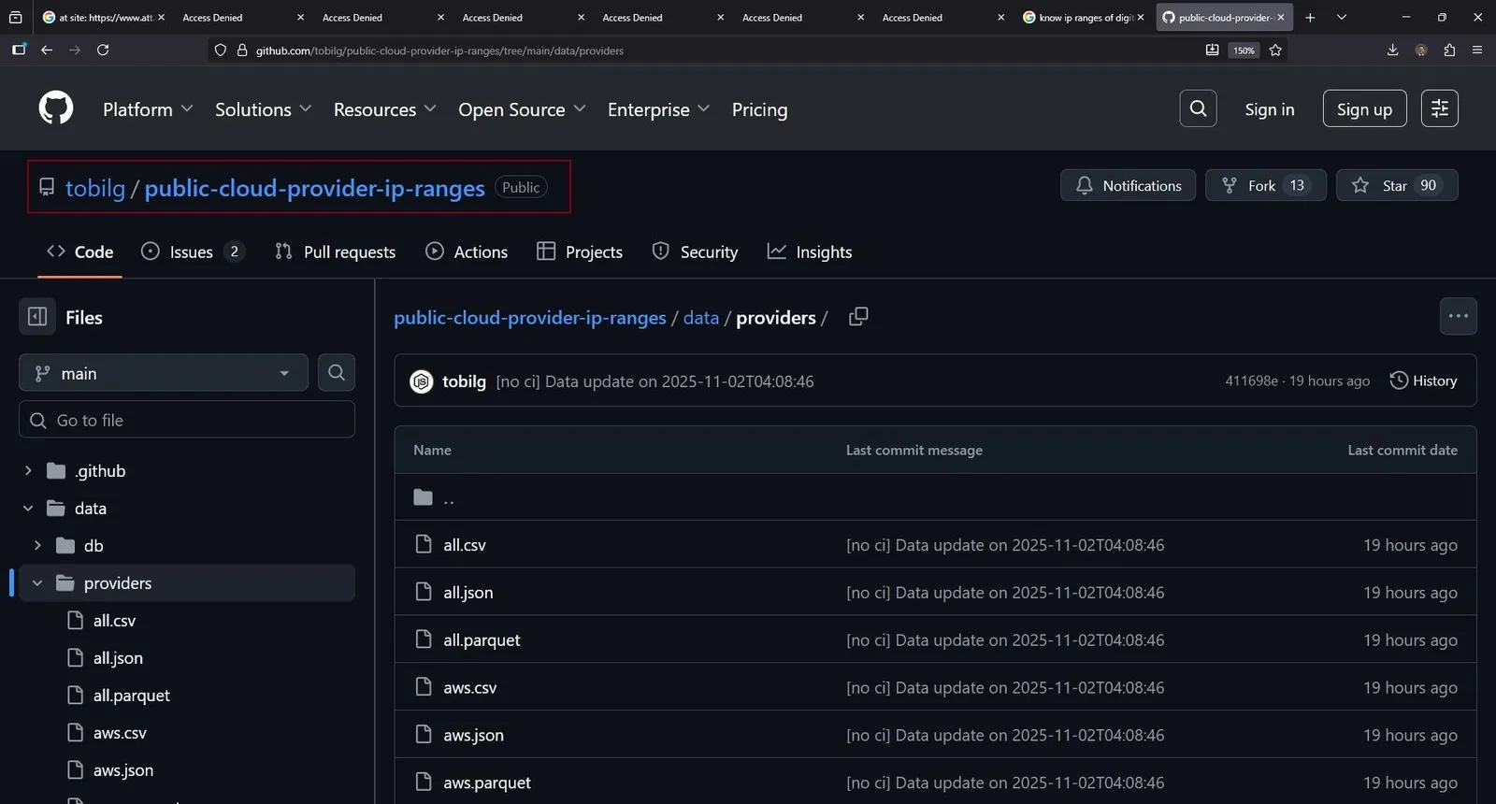Click the browser address bar URL
The image size is (1496, 804).
click(x=439, y=50)
